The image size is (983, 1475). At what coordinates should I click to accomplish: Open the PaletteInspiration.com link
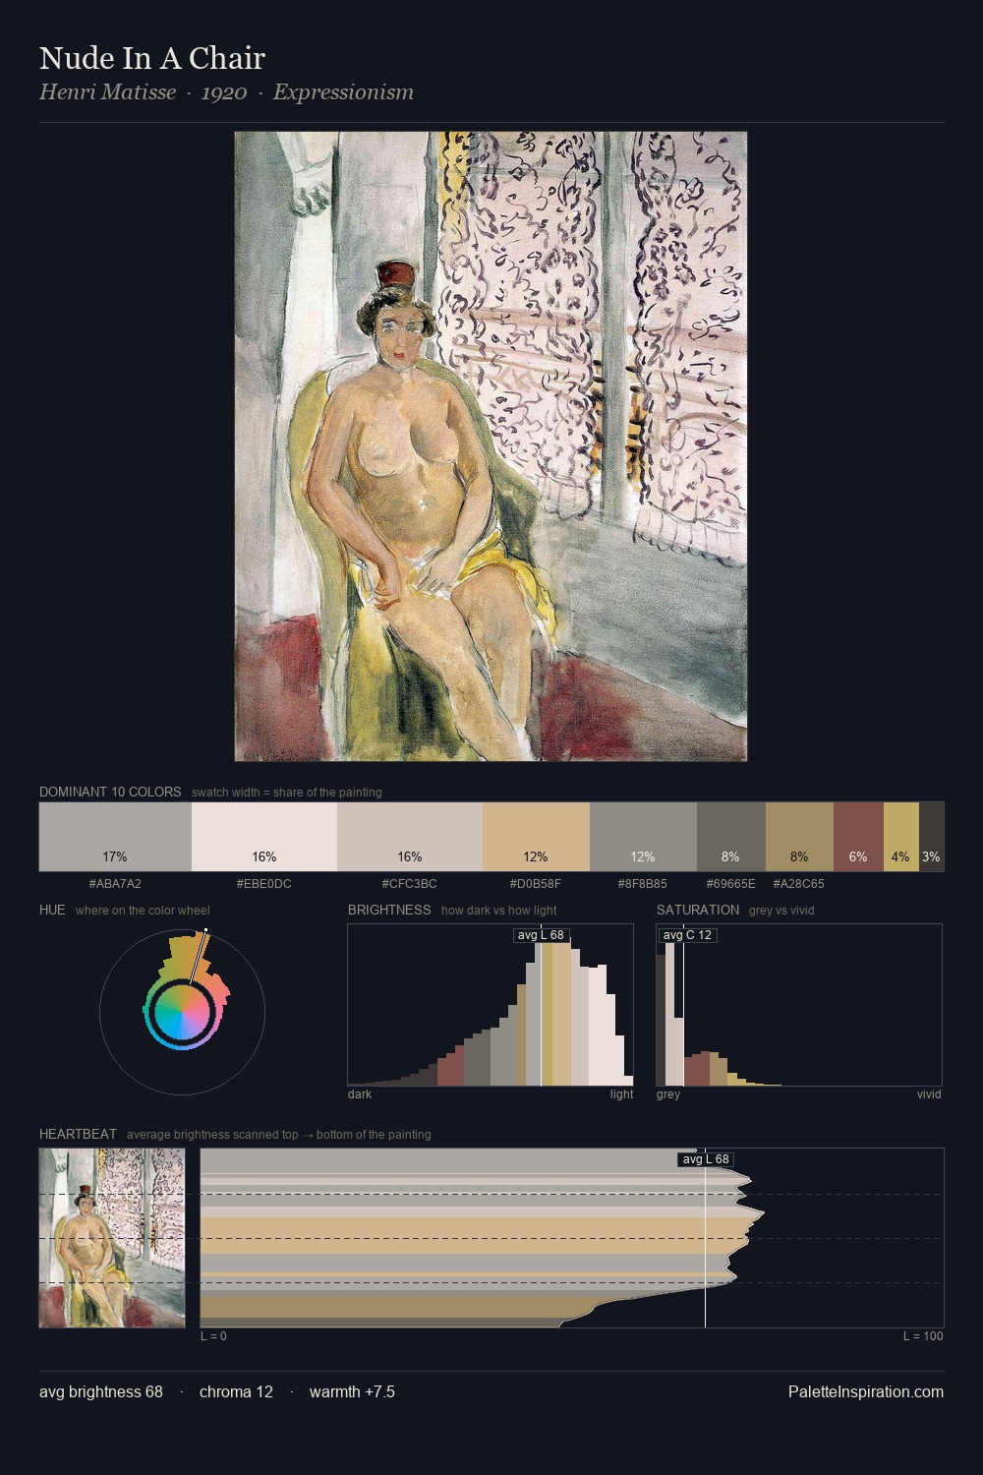pyautogui.click(x=866, y=1391)
